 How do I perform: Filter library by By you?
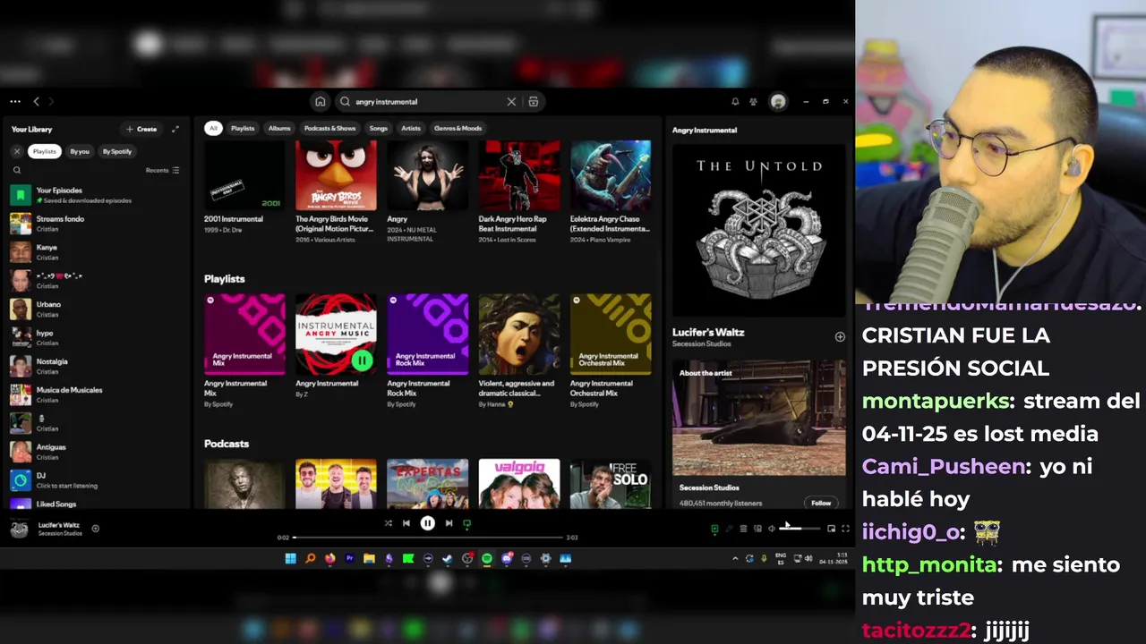pyautogui.click(x=80, y=151)
